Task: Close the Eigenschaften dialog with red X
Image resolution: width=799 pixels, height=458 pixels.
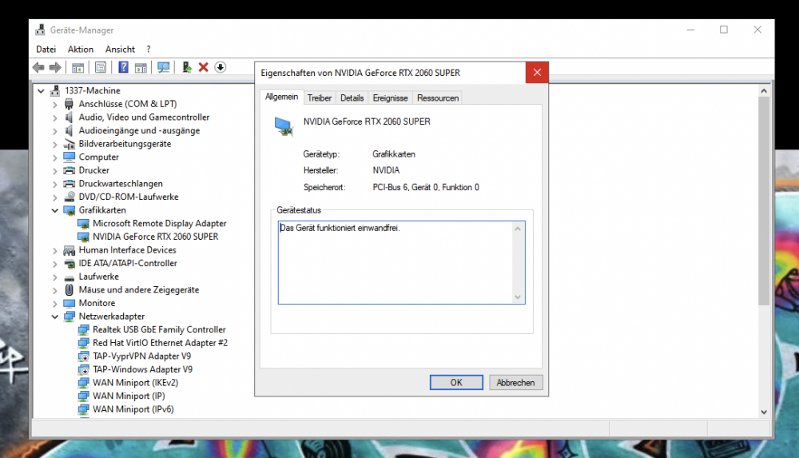Action: coord(537,73)
